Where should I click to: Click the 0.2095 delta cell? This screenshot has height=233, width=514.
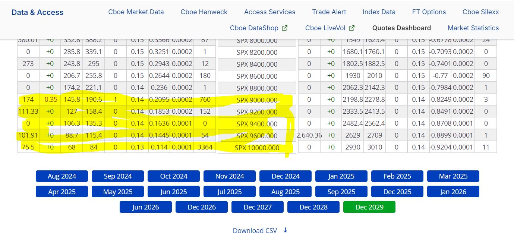point(159,100)
